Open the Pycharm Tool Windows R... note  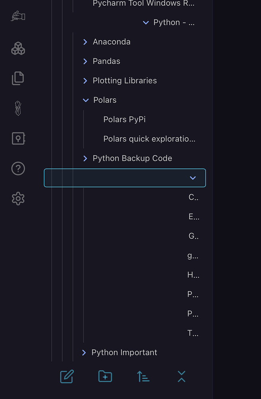tap(144, 3)
